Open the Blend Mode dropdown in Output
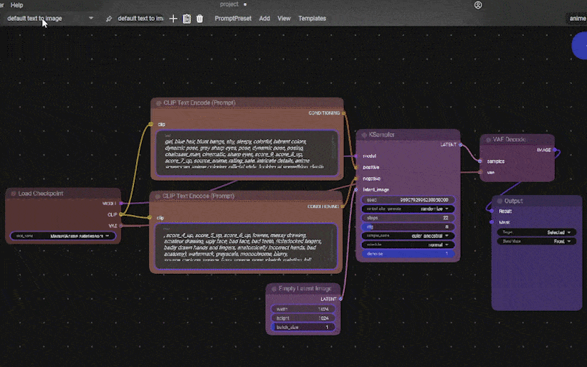Screen dimensions: 587x367 536,242
